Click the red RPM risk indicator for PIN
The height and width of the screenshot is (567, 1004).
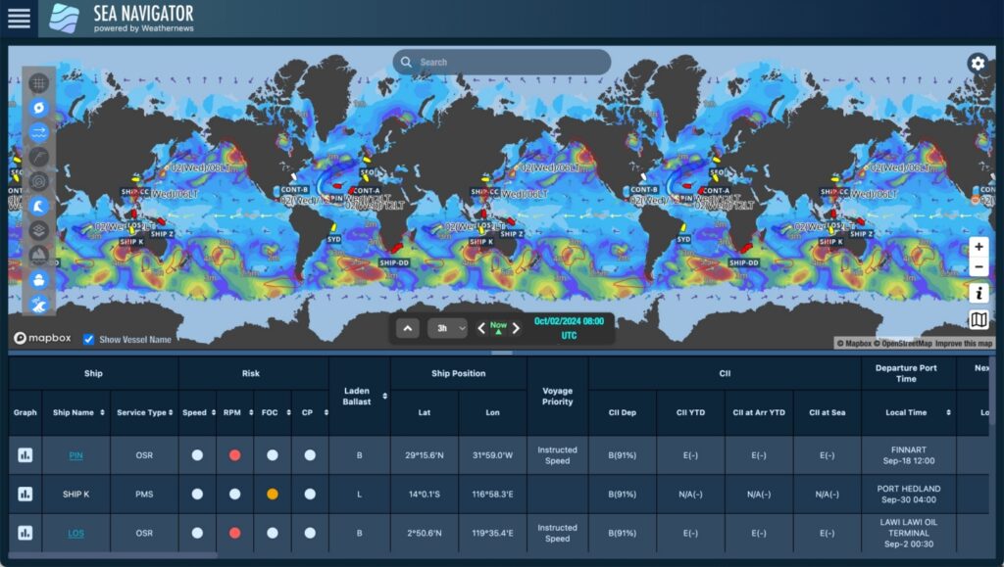tap(234, 454)
